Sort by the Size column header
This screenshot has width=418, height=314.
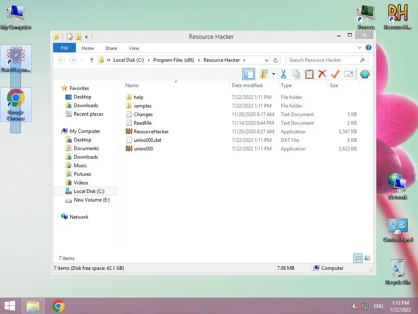coord(334,85)
